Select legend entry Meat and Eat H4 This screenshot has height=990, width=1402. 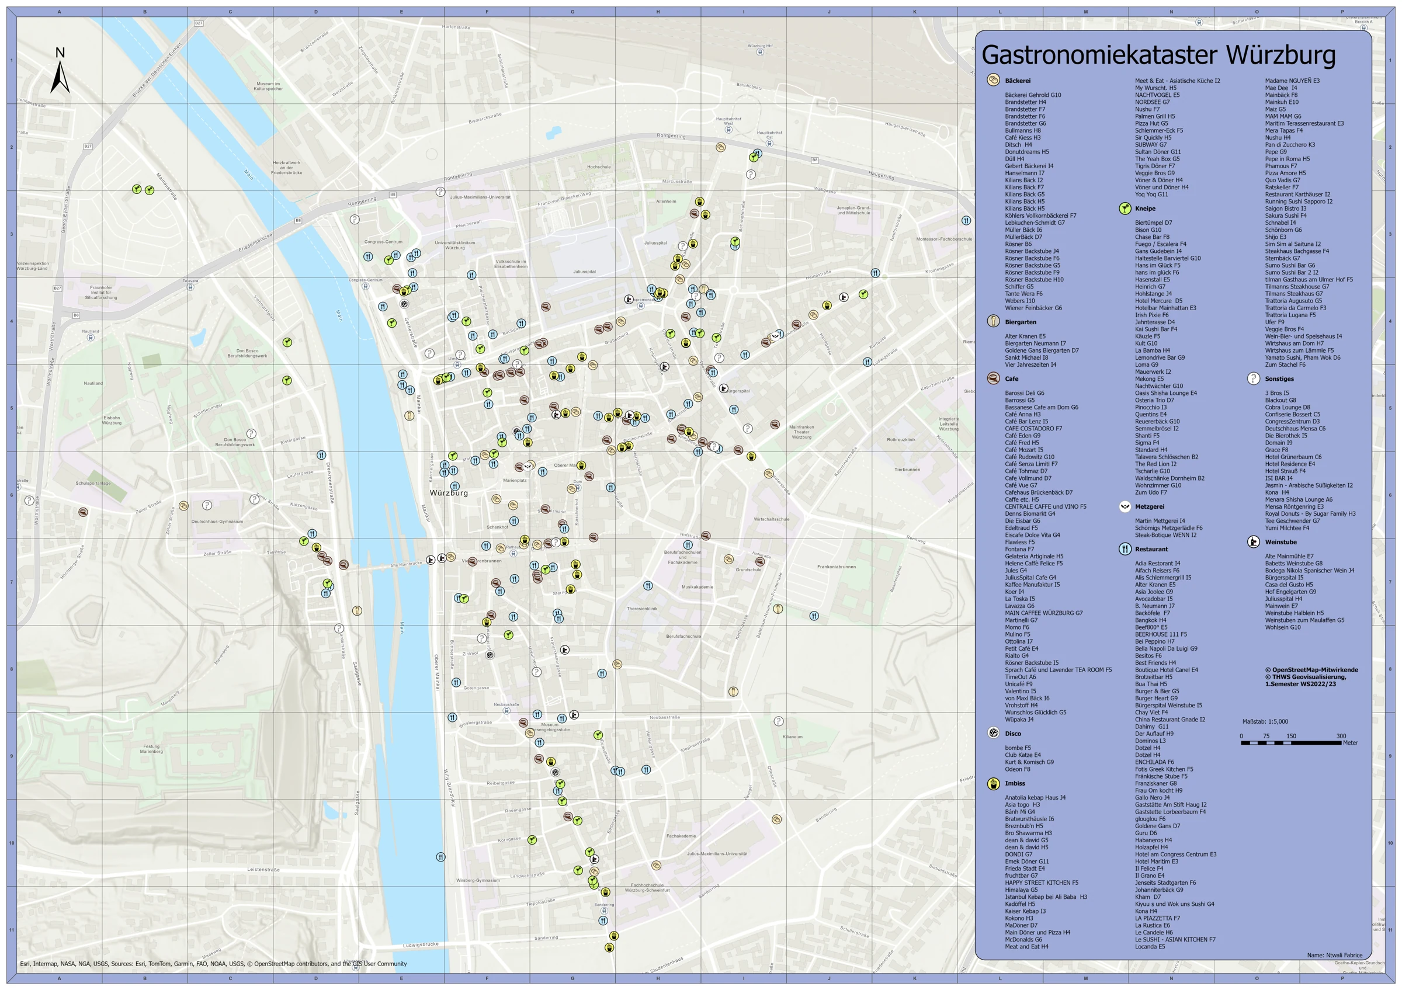[1026, 947]
